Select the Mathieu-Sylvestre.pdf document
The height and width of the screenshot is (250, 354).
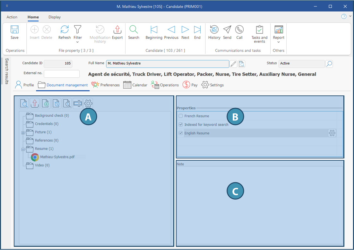click(x=57, y=157)
